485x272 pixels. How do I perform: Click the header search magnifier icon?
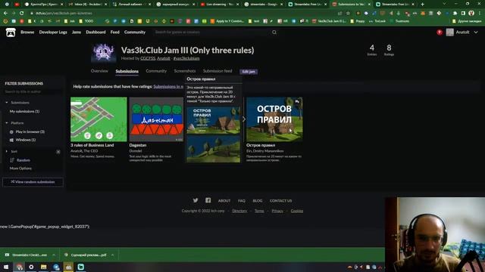[x=274, y=32]
